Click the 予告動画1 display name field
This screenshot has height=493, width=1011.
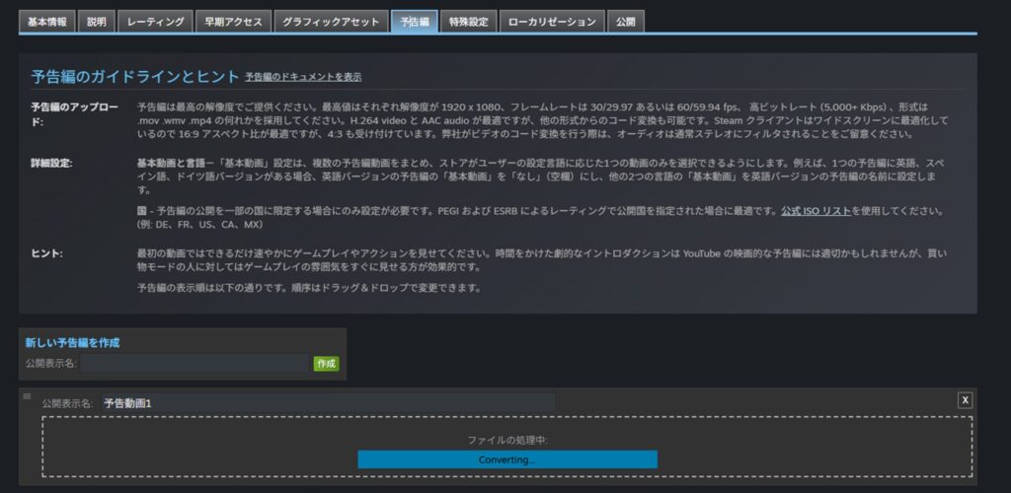(328, 402)
